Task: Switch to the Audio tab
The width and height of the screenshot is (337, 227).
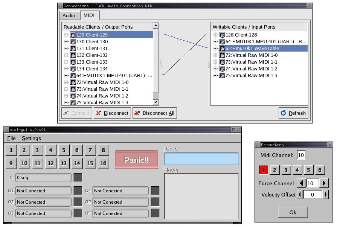Action: 69,15
